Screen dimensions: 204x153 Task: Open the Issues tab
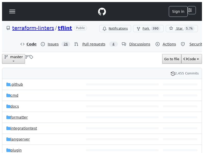[53, 44]
